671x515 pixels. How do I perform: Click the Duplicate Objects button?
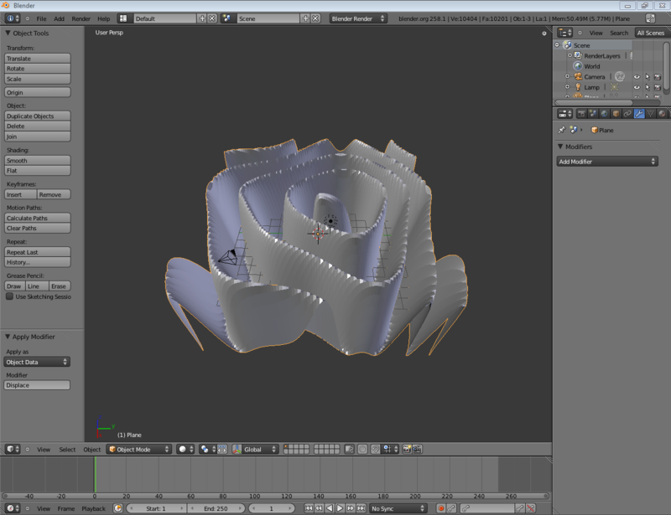point(37,116)
